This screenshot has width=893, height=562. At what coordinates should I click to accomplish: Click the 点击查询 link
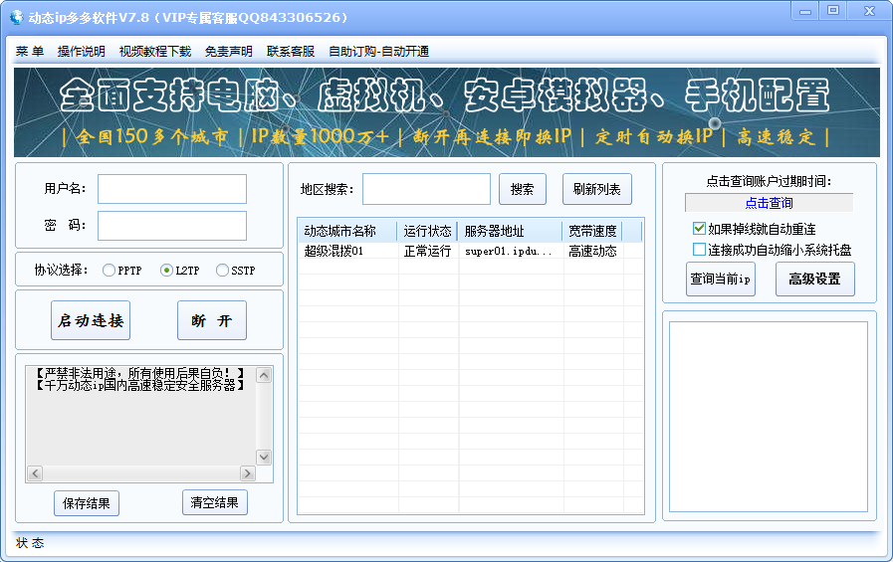(x=769, y=203)
